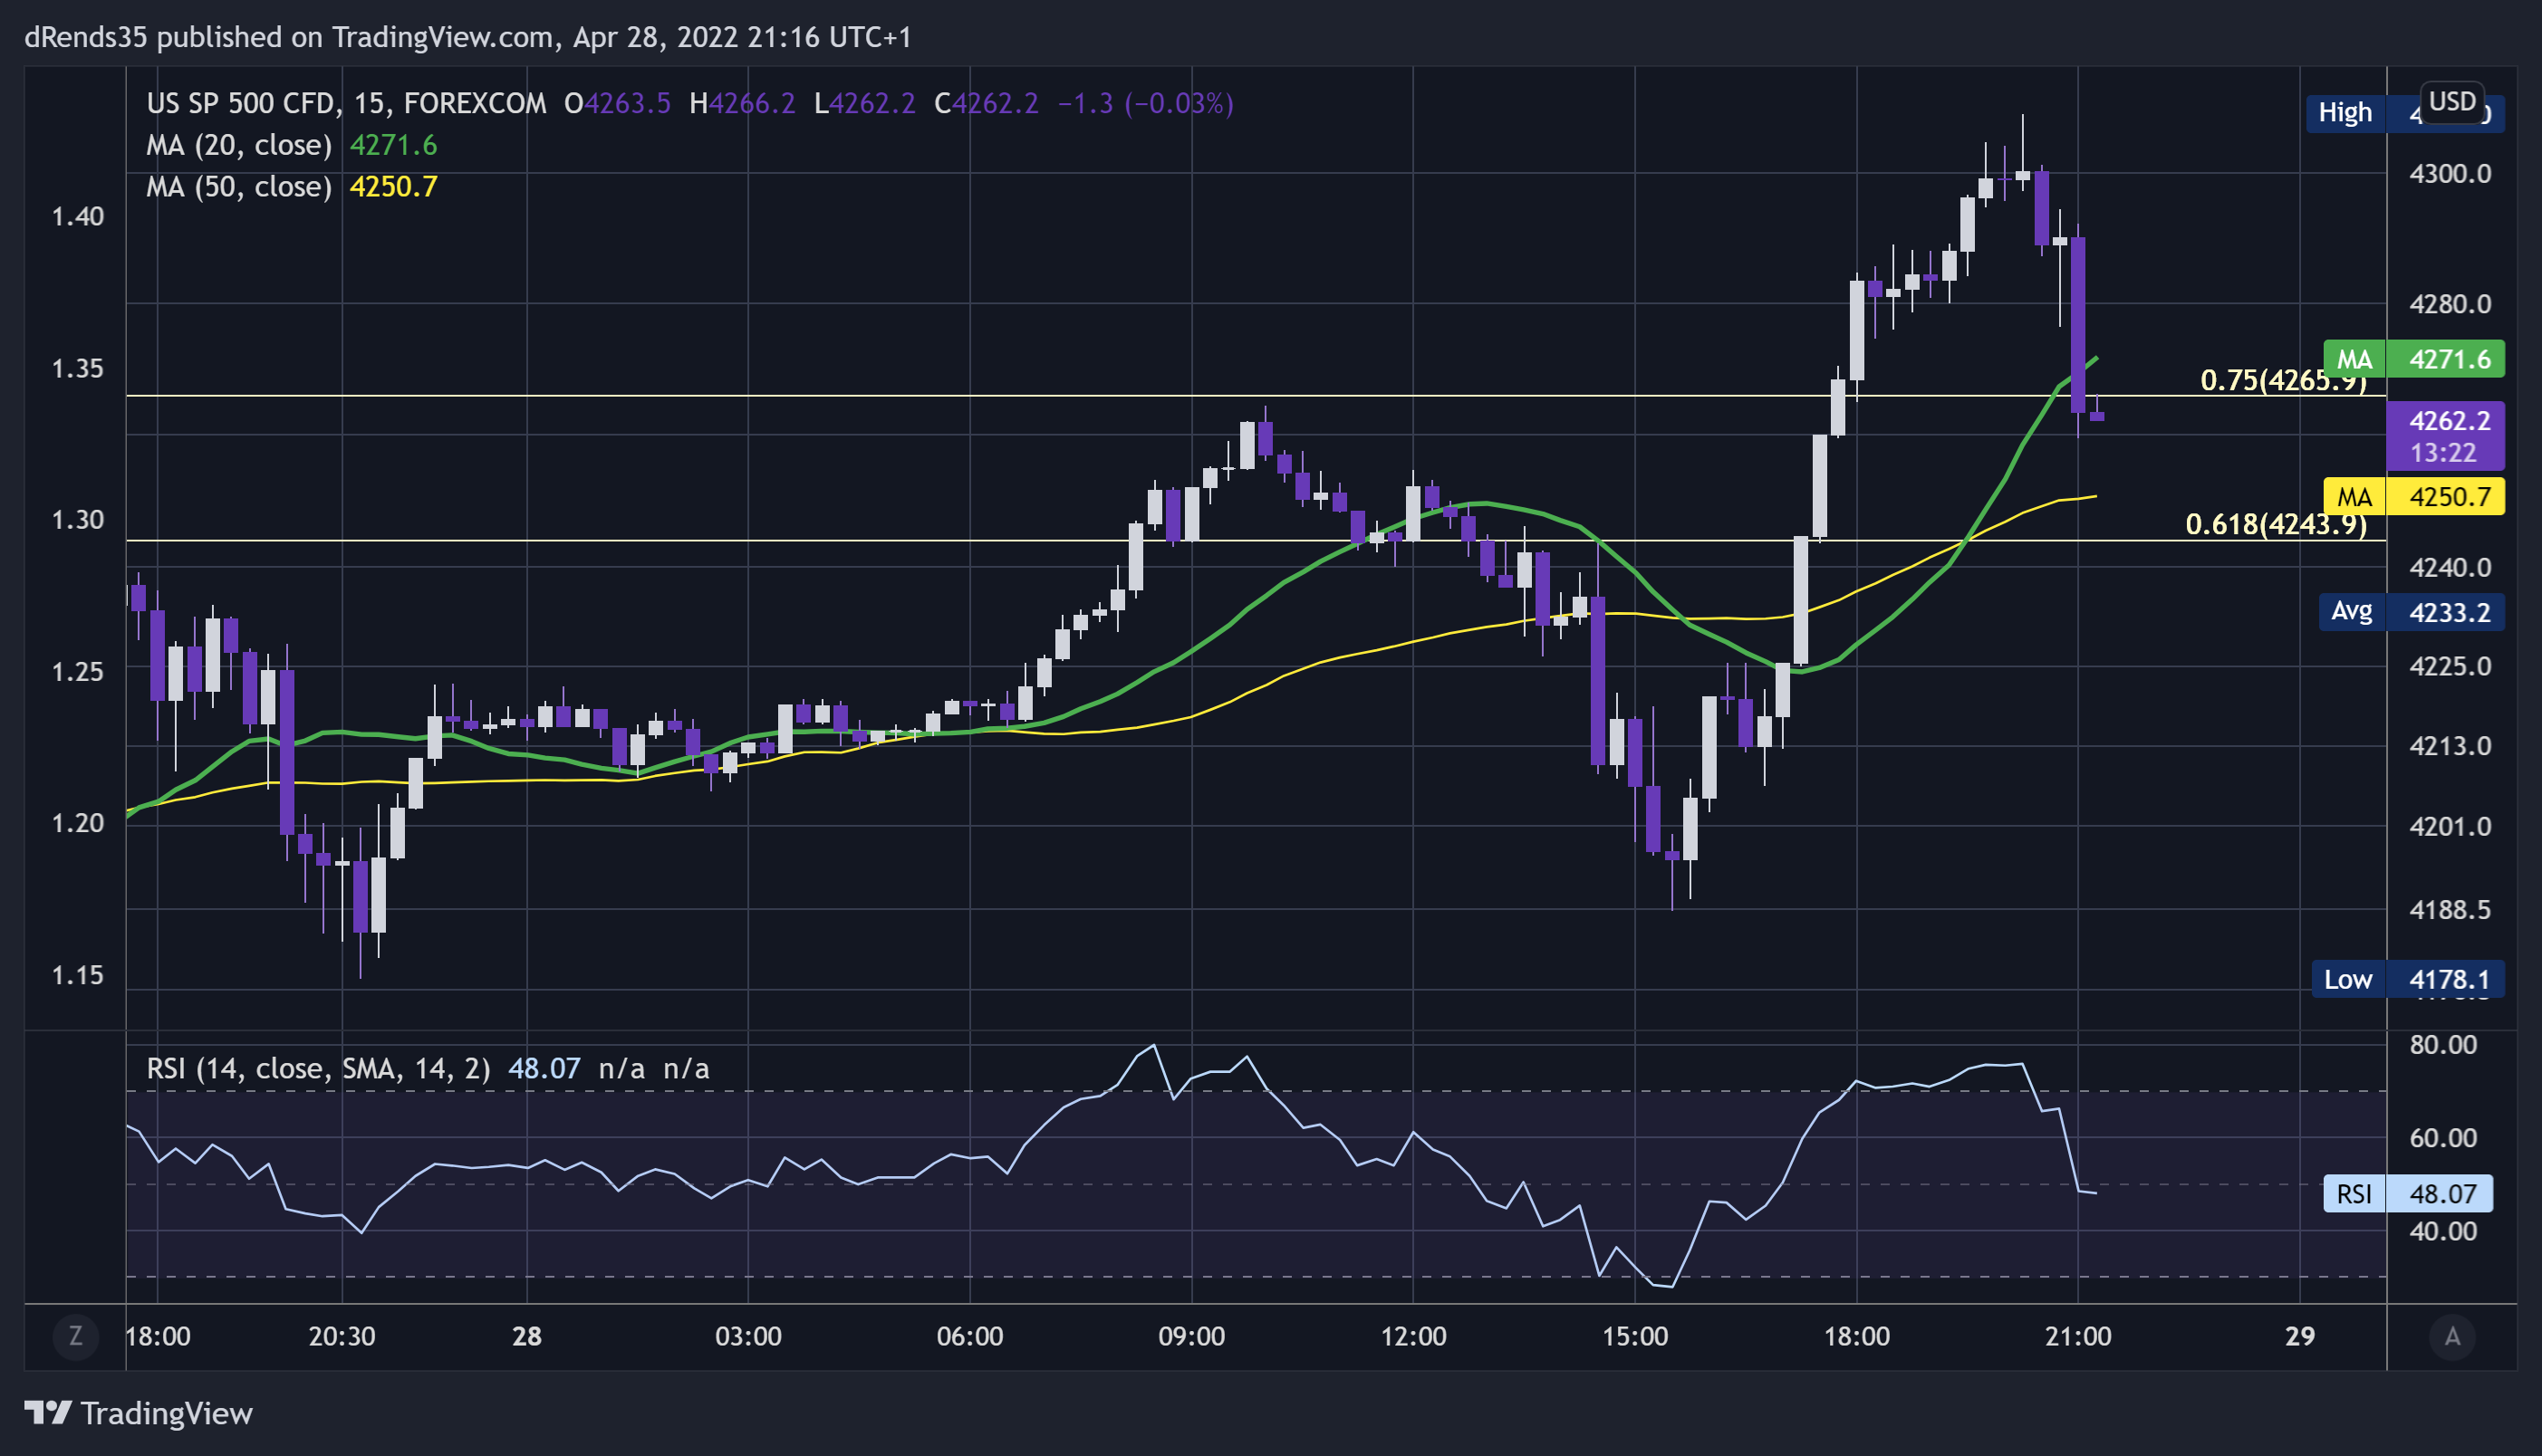Screen dimensions: 2542x1456
Task: Click the 1.35 left scale label
Action: (x=78, y=369)
